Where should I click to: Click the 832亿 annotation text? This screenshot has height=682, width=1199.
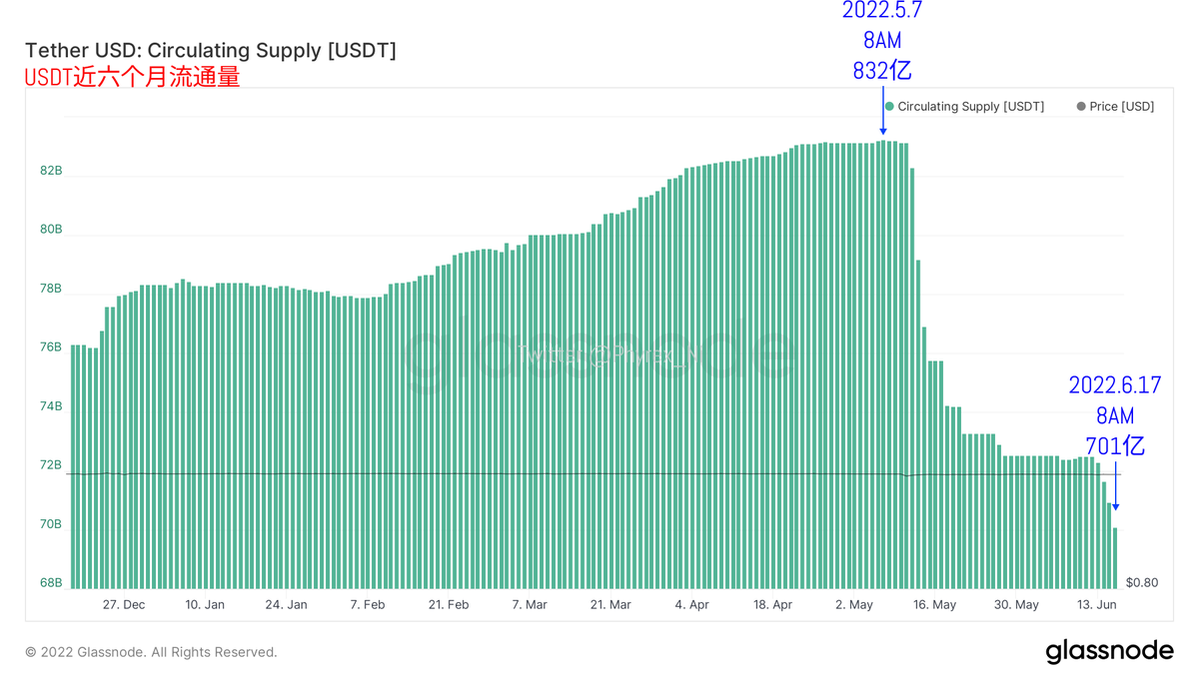882,71
